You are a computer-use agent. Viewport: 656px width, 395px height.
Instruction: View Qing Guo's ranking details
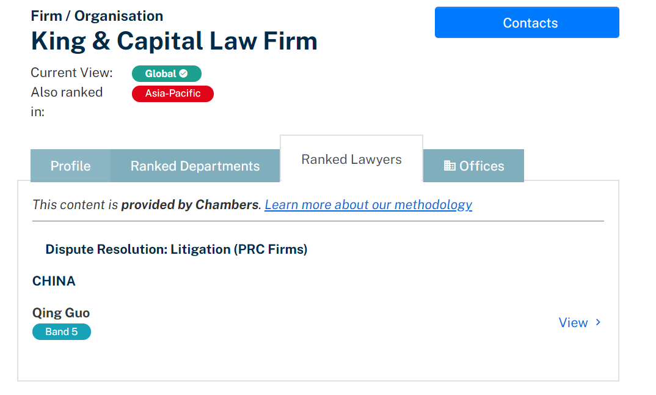click(580, 322)
